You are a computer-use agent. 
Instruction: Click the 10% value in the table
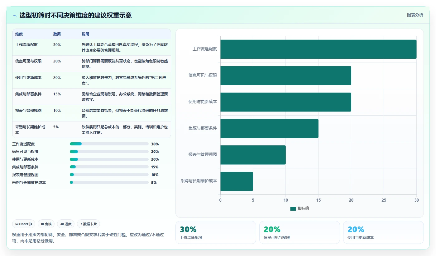[57, 111]
